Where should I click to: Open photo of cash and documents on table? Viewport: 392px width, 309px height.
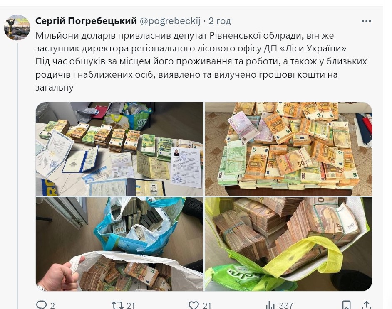[x=119, y=149]
